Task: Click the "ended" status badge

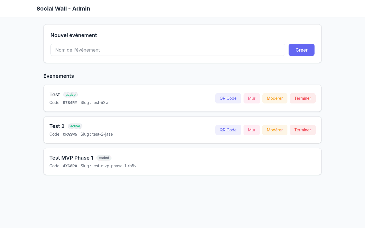Action: pos(104,158)
